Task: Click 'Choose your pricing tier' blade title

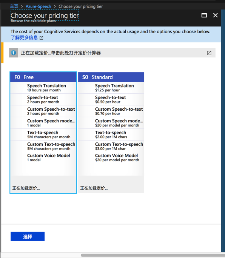Action: coord(45,15)
